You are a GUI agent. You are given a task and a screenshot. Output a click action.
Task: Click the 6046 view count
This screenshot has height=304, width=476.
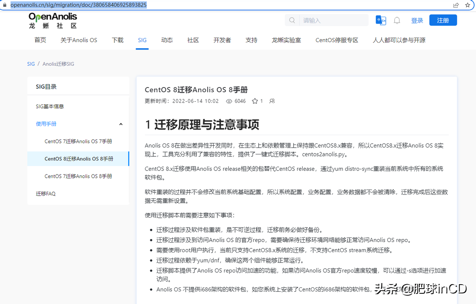click(x=240, y=101)
